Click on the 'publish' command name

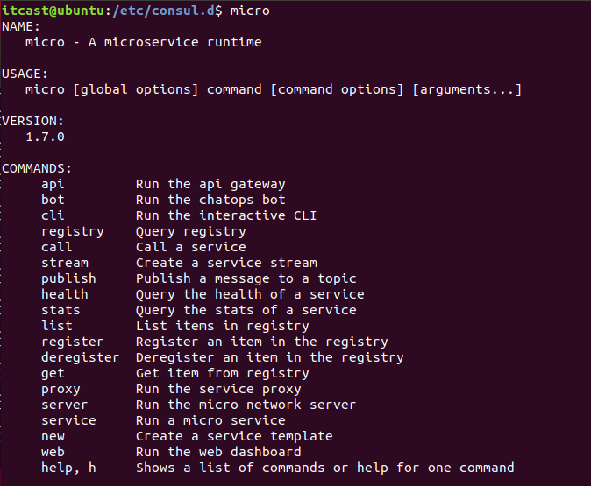[68, 279]
